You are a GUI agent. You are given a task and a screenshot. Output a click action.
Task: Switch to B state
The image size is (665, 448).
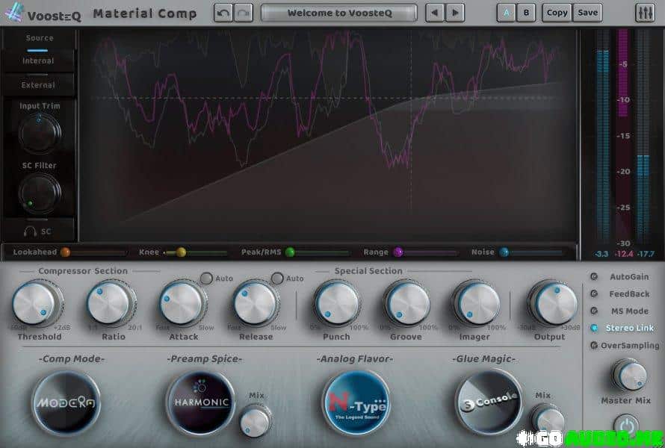click(526, 13)
